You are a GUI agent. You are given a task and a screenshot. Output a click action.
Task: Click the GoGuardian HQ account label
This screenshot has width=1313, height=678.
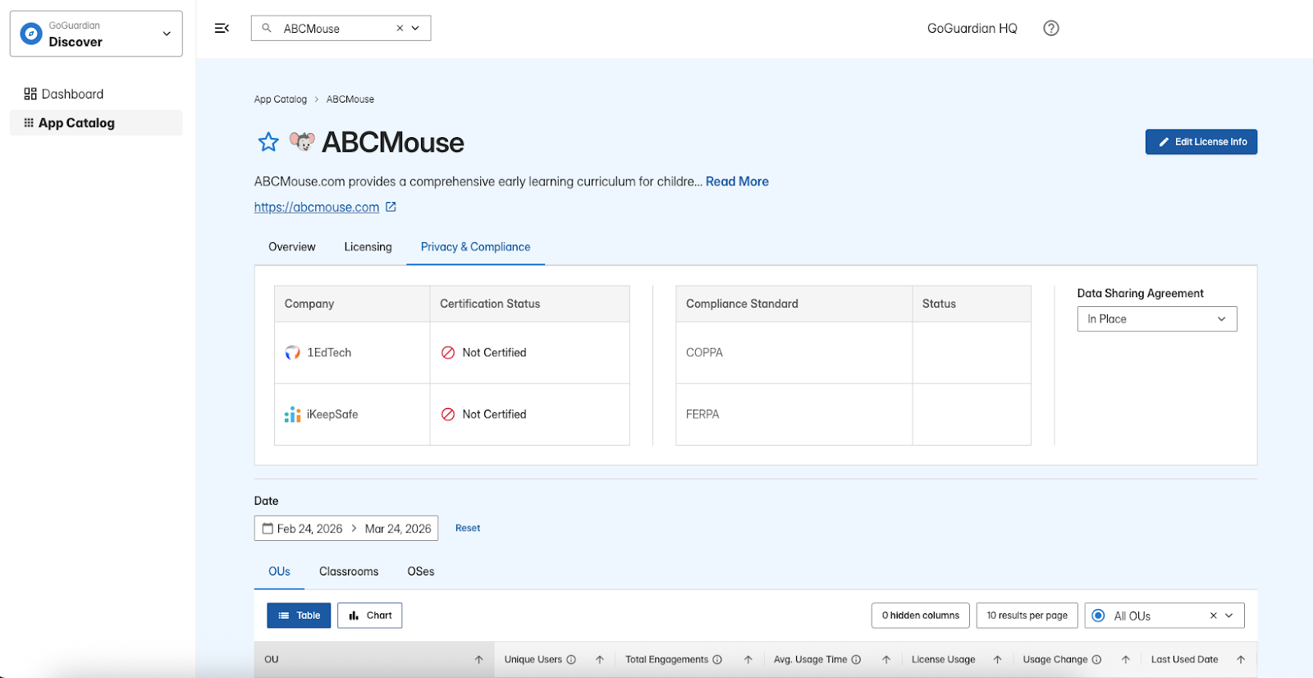(x=972, y=28)
